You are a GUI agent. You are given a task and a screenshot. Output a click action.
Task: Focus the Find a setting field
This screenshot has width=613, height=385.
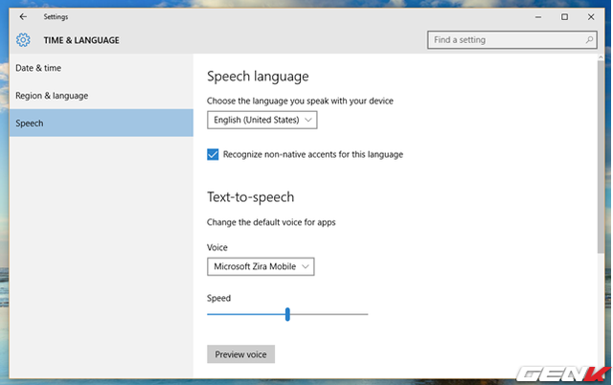click(x=511, y=40)
